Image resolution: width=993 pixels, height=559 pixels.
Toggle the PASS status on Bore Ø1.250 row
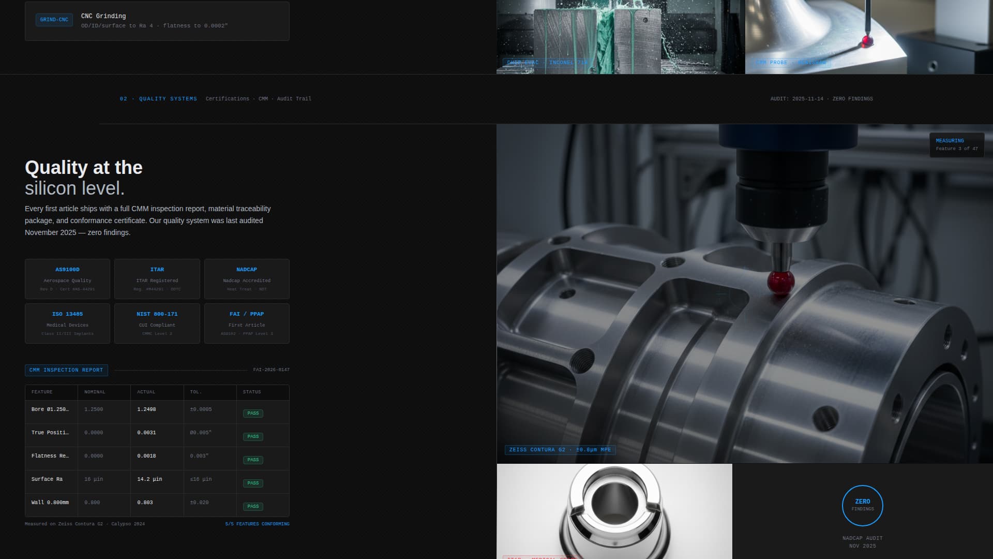coord(253,413)
